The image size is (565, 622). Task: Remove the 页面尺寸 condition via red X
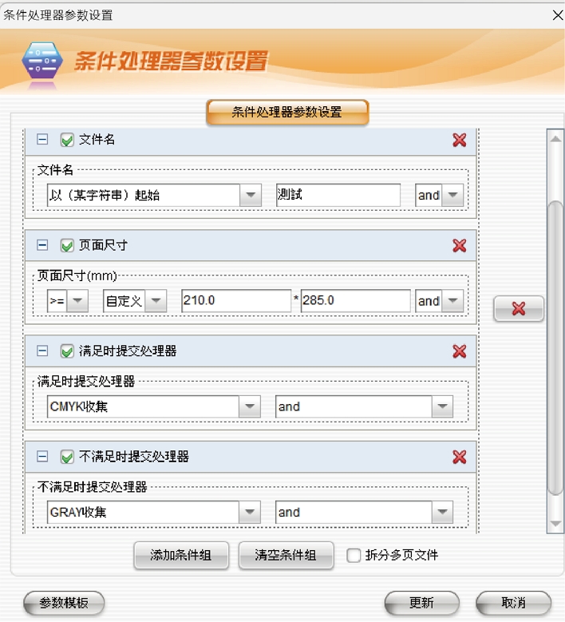[459, 245]
